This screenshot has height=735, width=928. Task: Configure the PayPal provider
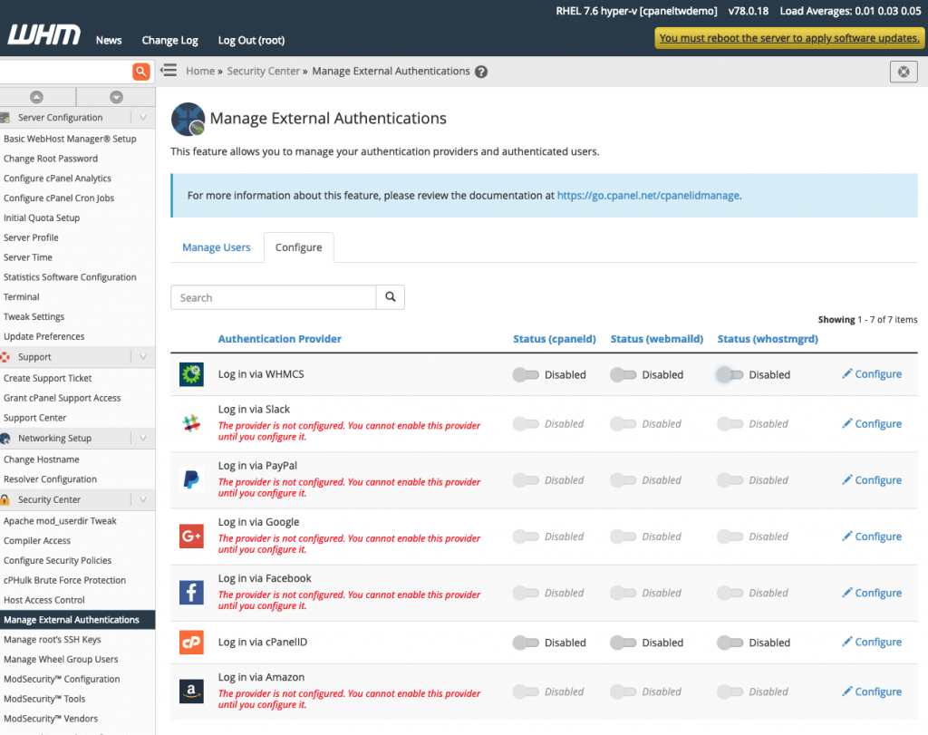(x=872, y=480)
